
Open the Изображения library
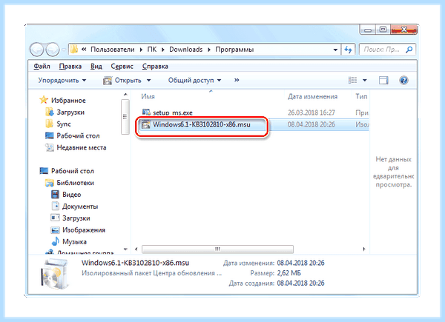point(84,230)
